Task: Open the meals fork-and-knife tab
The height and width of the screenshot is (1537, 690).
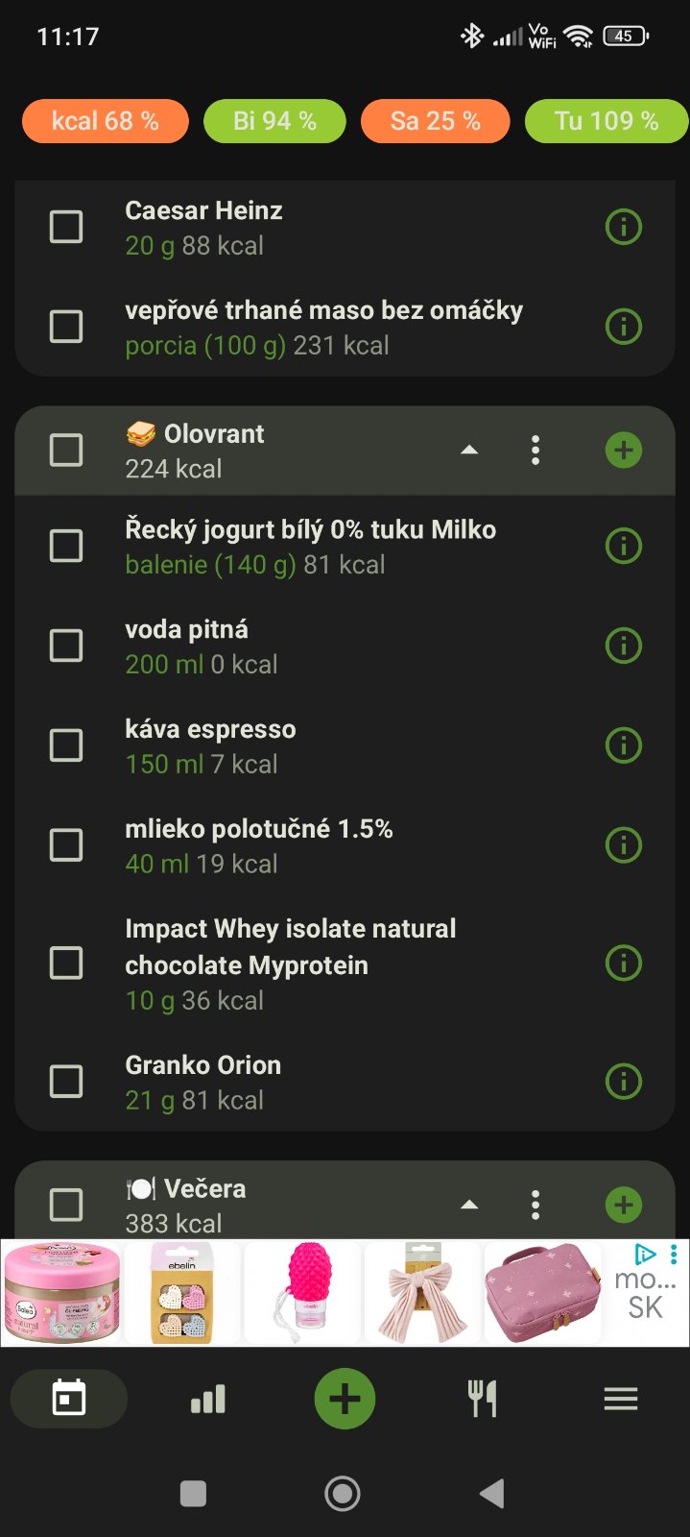Action: click(x=483, y=1400)
